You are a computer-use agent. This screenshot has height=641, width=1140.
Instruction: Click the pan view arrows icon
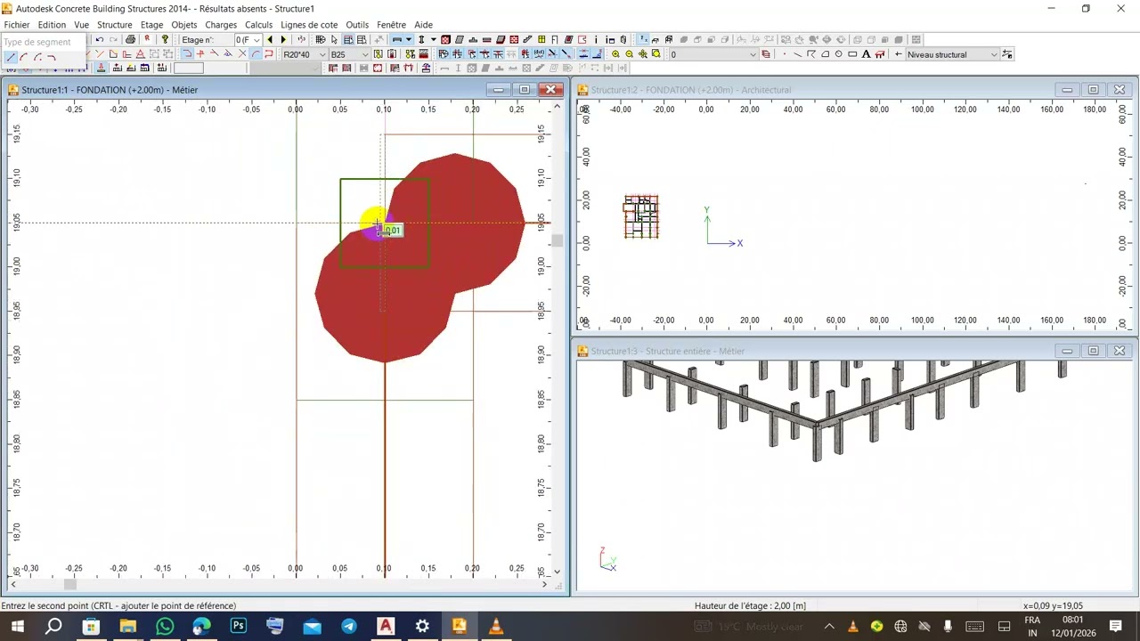tap(642, 54)
